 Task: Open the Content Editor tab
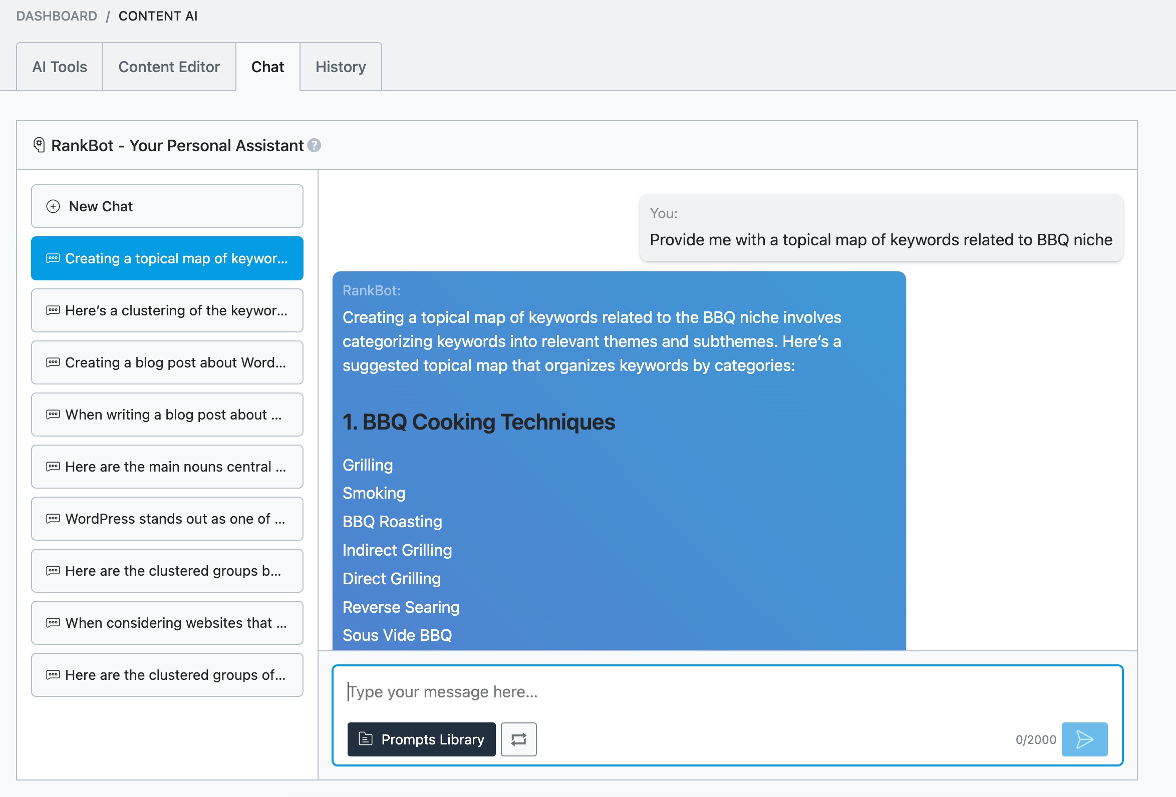click(169, 67)
